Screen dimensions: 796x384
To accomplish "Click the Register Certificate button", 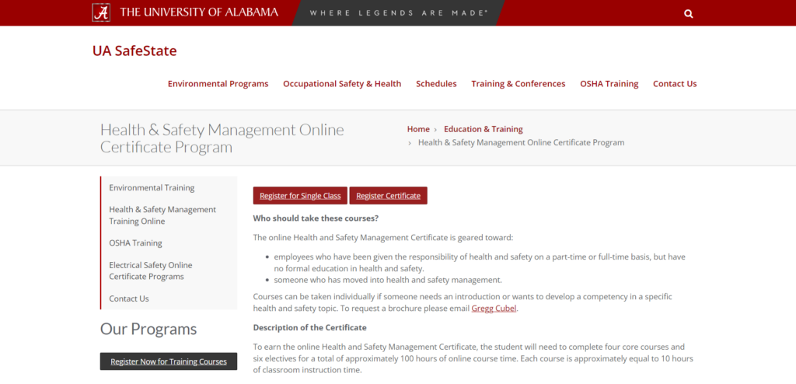I will coord(389,196).
